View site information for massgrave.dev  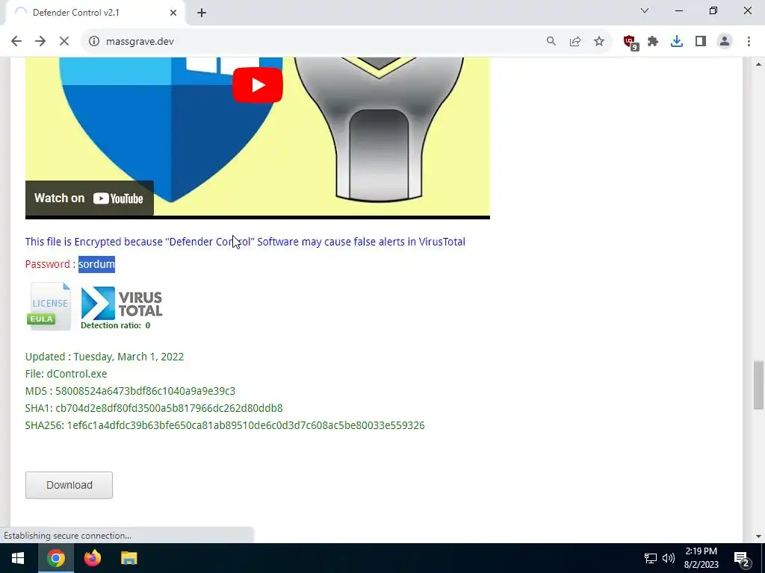[94, 42]
